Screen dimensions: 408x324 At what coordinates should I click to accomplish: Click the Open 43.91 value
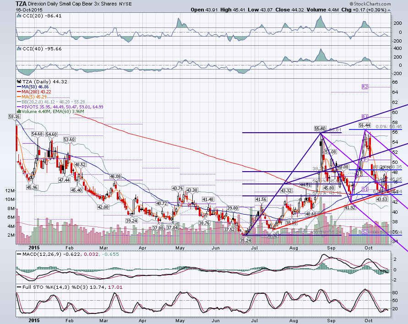(205, 10)
